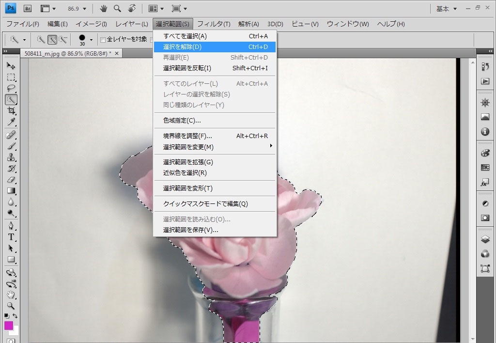Viewport: 496px width, 343px height.
Task: Select the Type tool
Action: (11, 237)
